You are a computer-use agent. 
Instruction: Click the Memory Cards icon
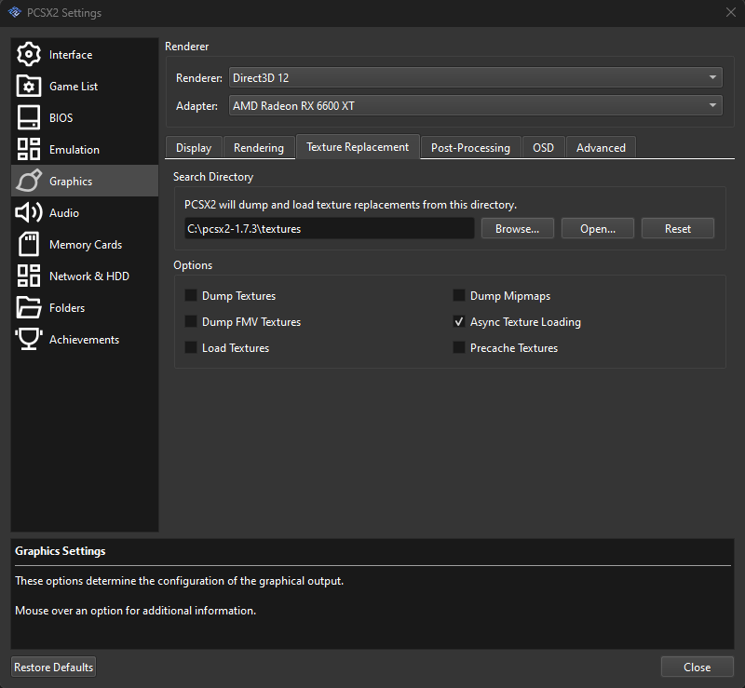[x=29, y=244]
